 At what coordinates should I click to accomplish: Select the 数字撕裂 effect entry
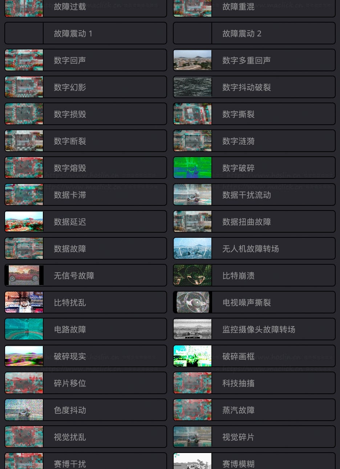(x=254, y=114)
